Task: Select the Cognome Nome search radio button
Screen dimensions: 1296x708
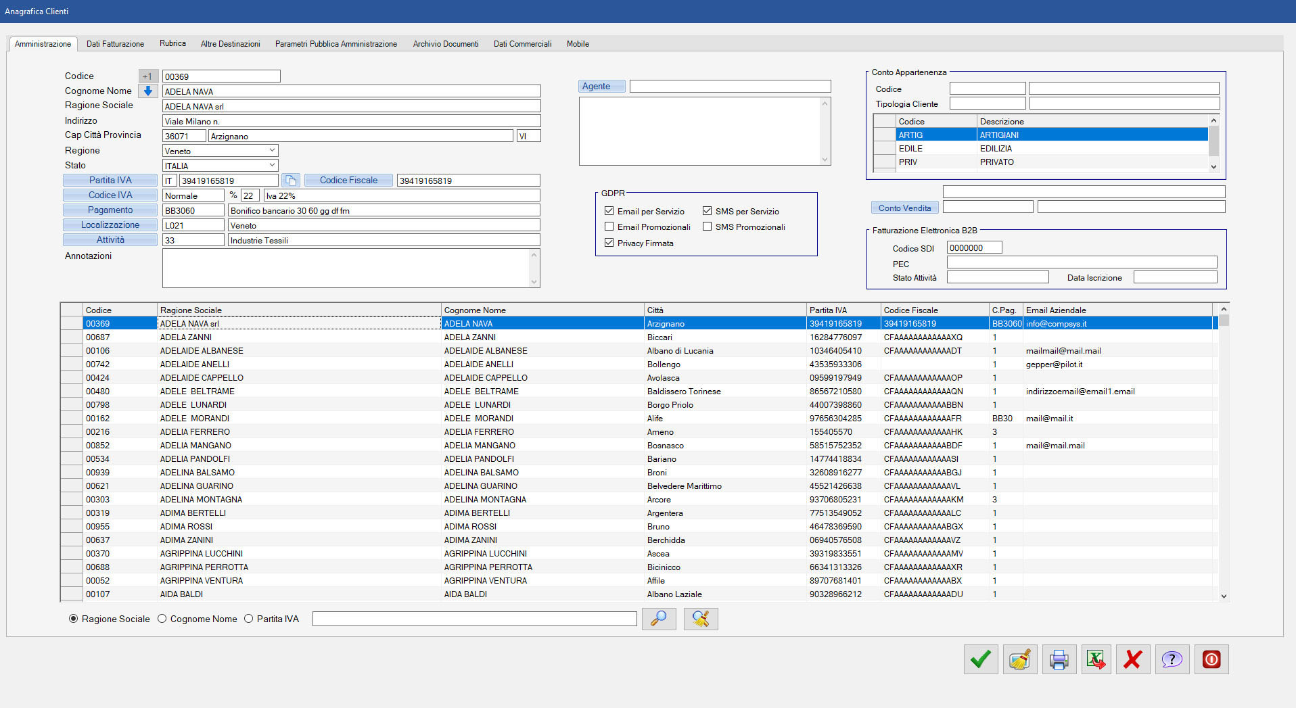Action: 162,619
